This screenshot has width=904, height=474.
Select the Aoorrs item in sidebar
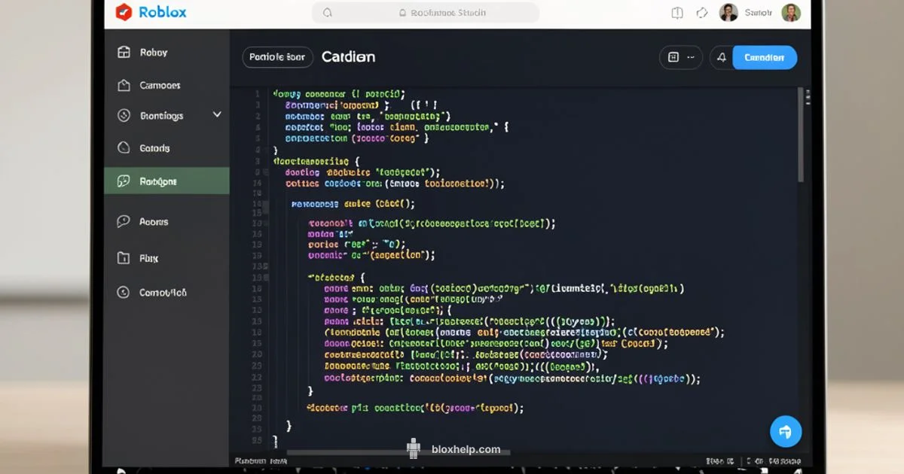coord(154,222)
